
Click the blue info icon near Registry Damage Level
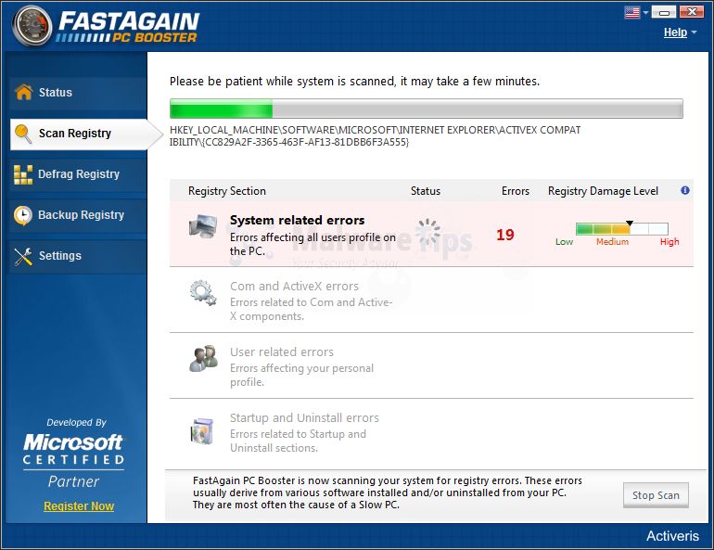point(685,190)
